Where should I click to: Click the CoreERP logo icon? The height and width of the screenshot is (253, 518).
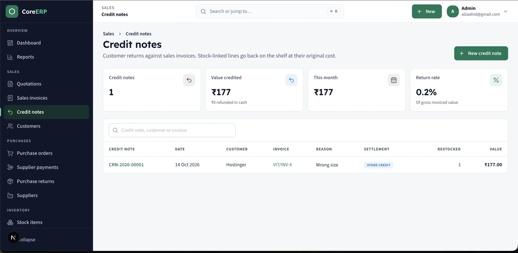coord(12,11)
